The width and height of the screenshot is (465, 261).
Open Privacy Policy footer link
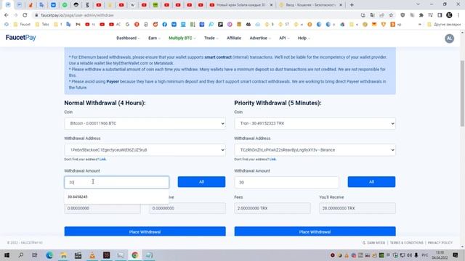point(440,243)
